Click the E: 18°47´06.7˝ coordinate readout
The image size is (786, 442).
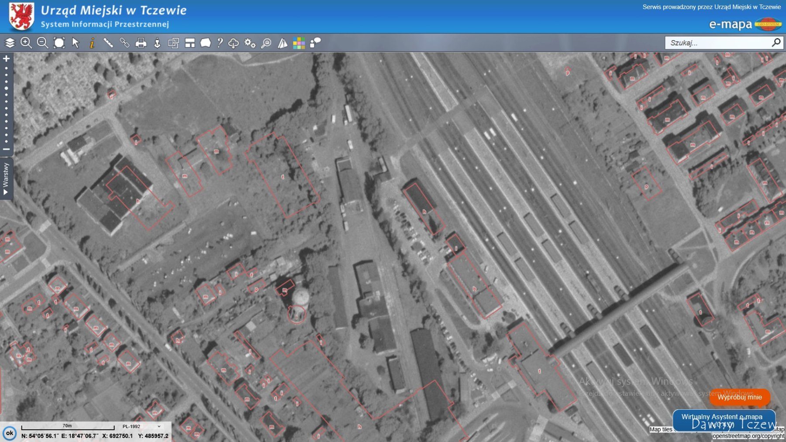pos(80,436)
